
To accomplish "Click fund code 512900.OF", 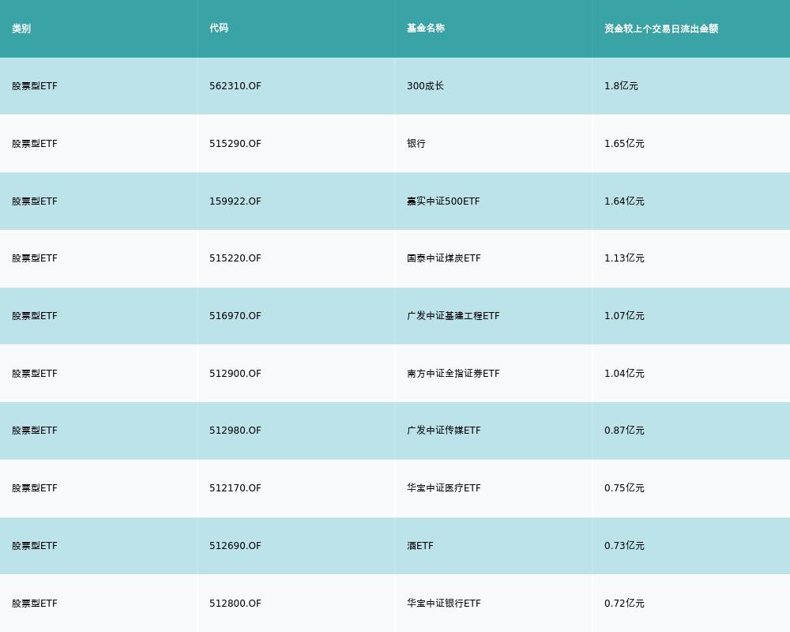I will [235, 374].
